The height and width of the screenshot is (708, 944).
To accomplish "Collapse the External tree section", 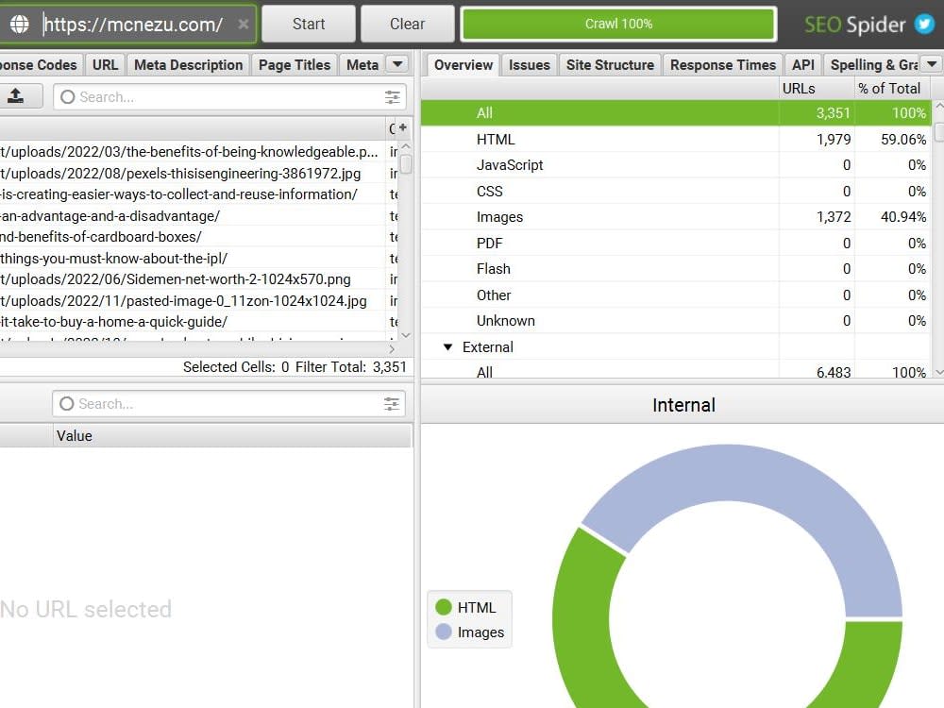I will (x=447, y=347).
